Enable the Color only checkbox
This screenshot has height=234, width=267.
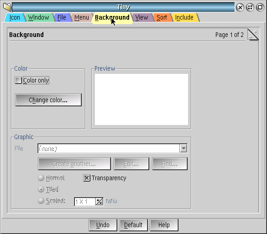(18, 80)
